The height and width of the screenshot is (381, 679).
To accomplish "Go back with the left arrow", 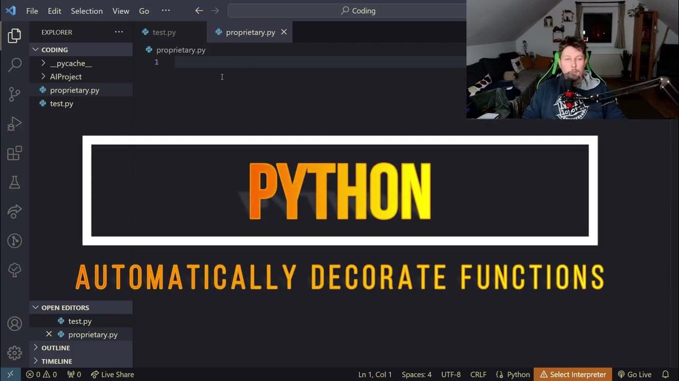I will point(199,11).
